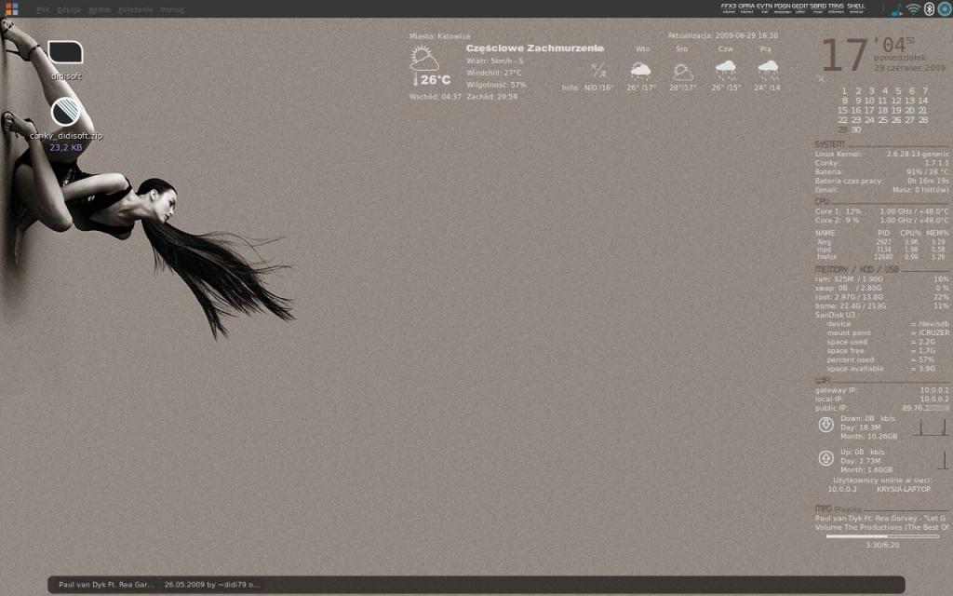Click the upload arrow circle icon
Viewport: 953px width, 596px height.
825,458
